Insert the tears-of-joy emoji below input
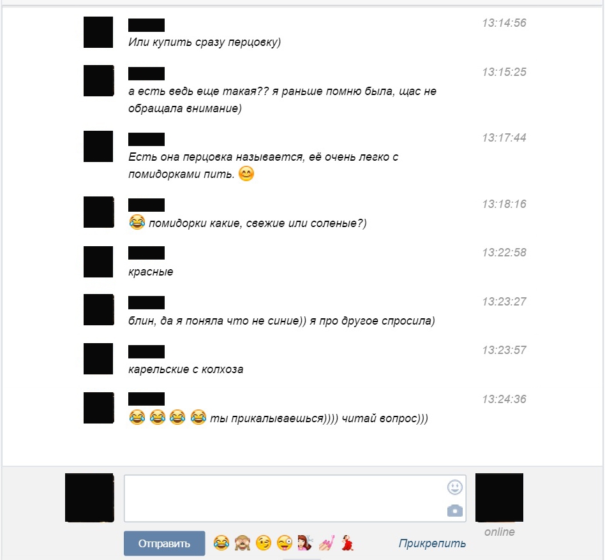Image resolution: width=605 pixels, height=560 pixels. (221, 543)
